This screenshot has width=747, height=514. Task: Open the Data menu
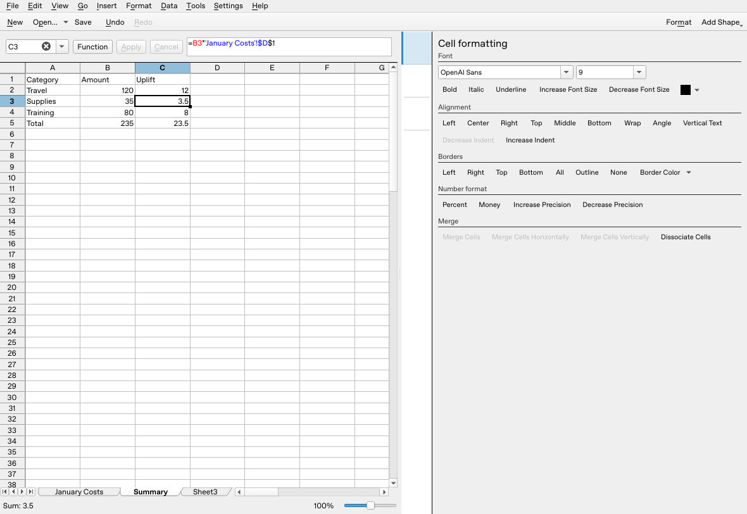168,6
